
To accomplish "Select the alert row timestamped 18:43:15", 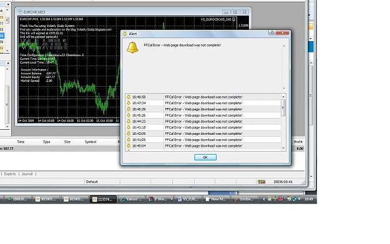I will click(x=203, y=127).
